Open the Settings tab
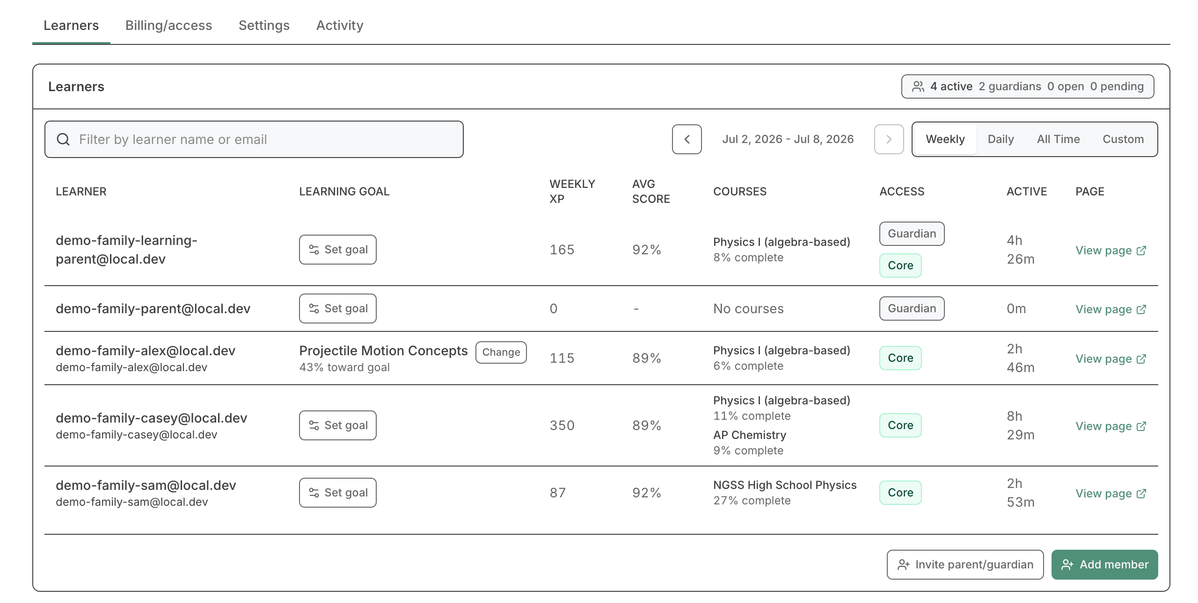 point(264,25)
